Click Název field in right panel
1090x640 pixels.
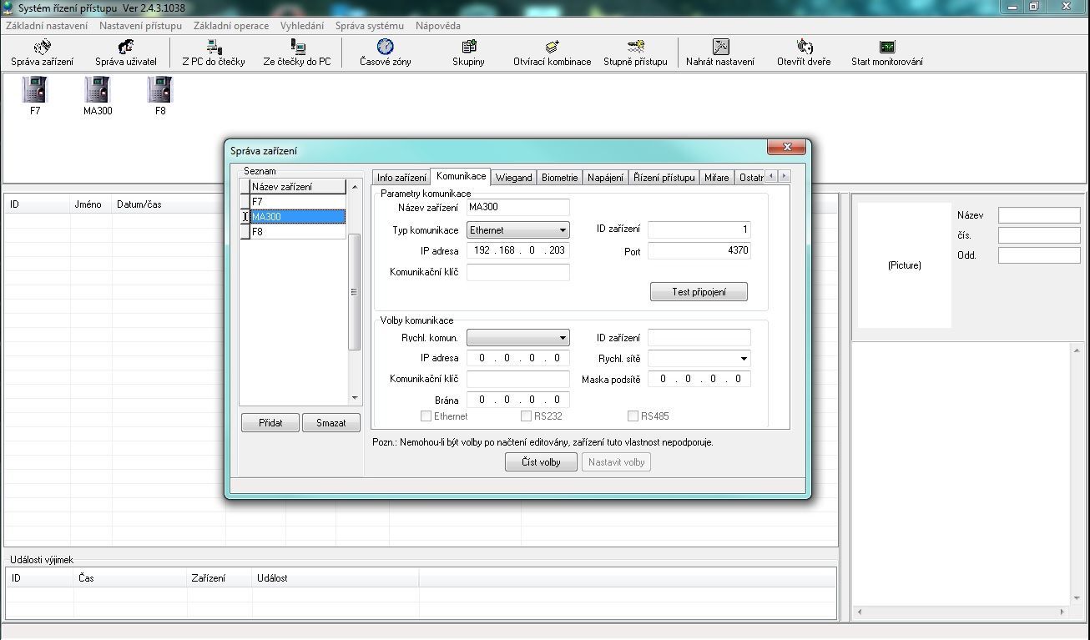pos(1039,215)
